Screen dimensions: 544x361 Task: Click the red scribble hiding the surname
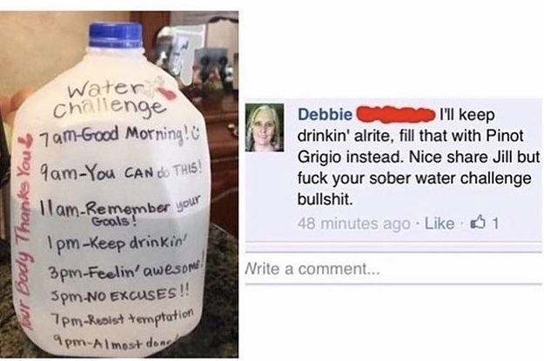(396, 115)
